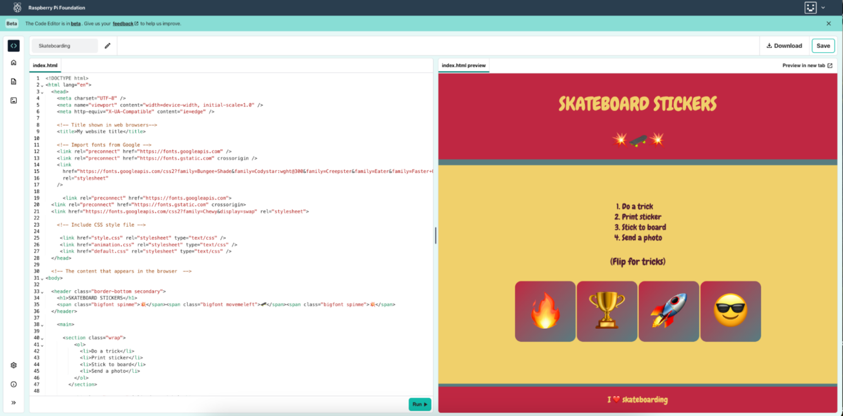Click the Skateboarding project name field
The image size is (843, 416).
tap(65, 46)
